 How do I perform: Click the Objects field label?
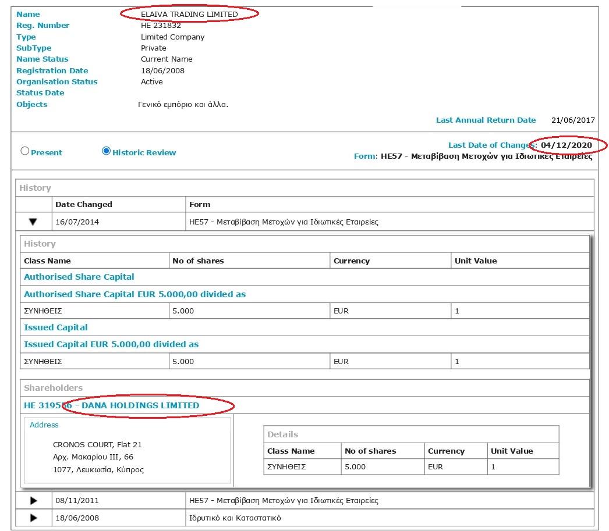[32, 105]
